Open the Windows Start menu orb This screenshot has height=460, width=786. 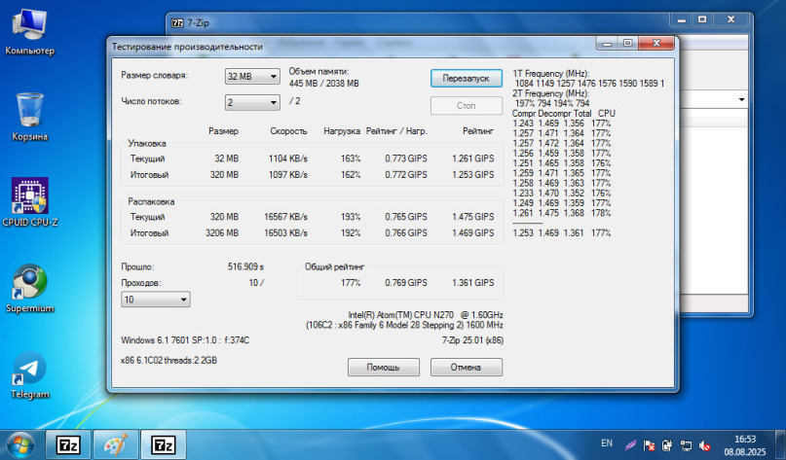click(19, 445)
